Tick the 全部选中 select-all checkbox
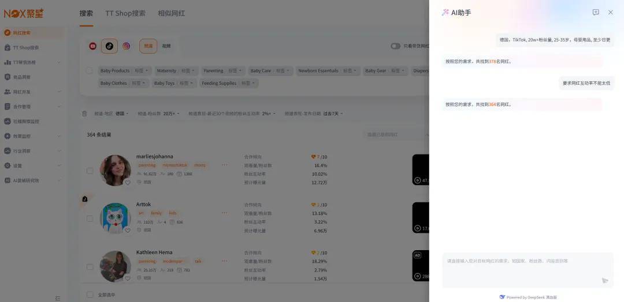 coord(90,295)
